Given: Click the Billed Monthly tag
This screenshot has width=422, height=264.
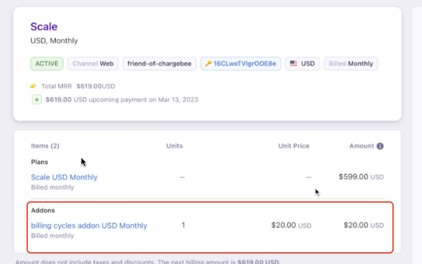Looking at the screenshot, I should coord(351,64).
